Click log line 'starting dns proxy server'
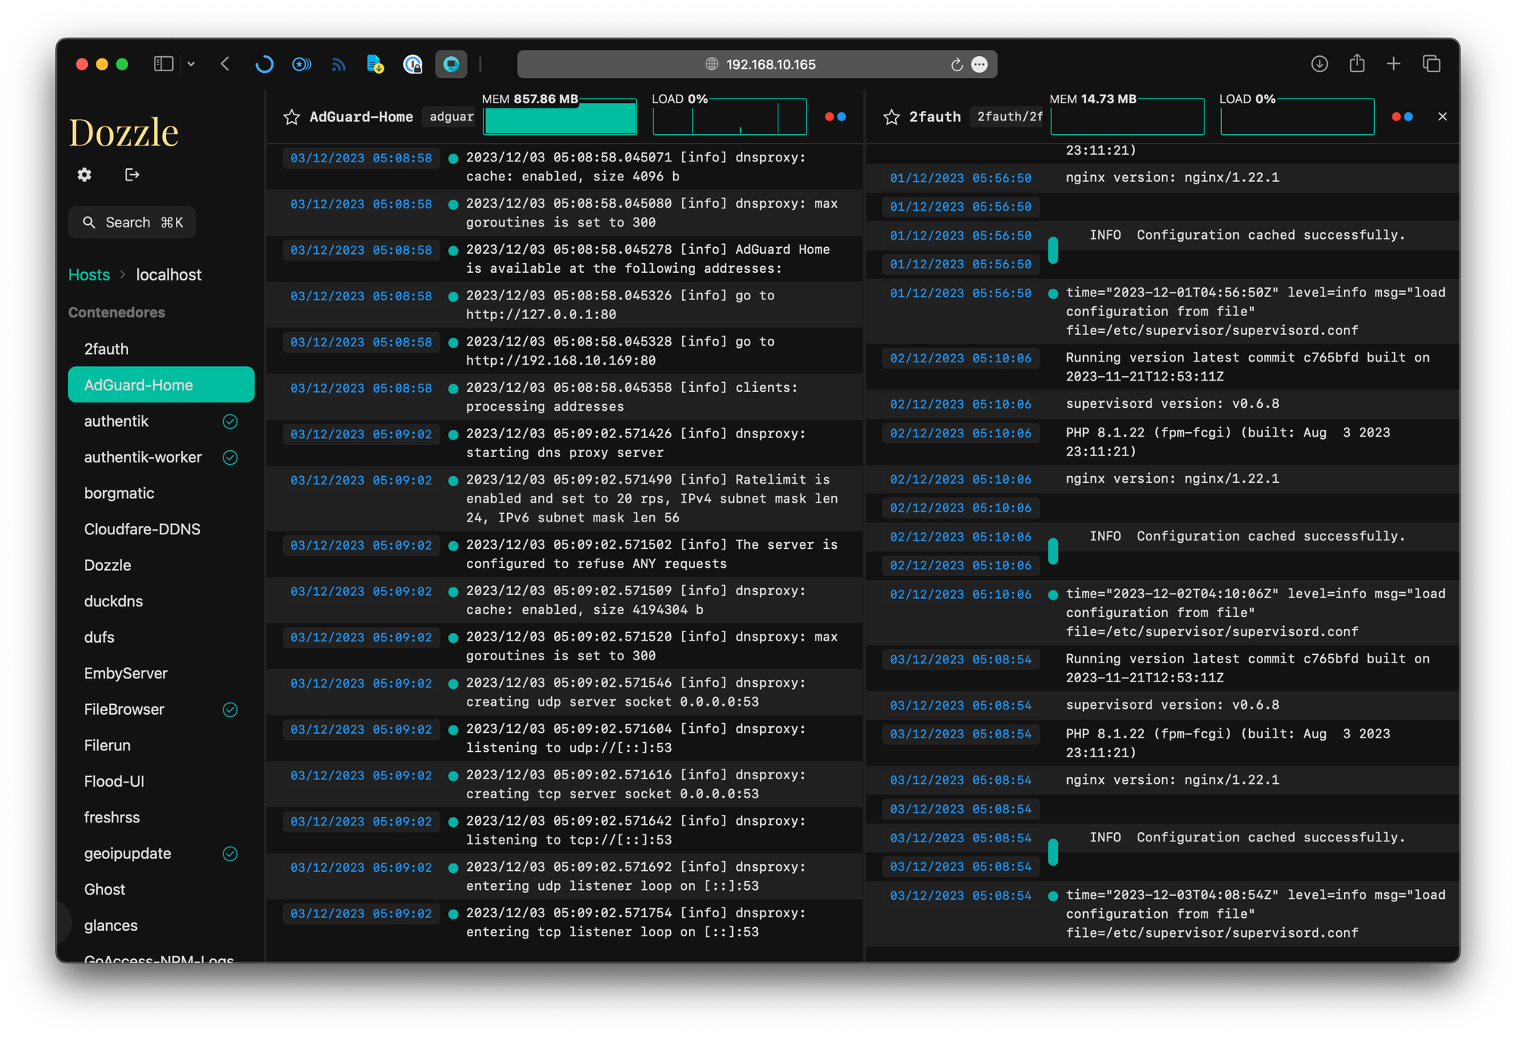 coord(564,443)
